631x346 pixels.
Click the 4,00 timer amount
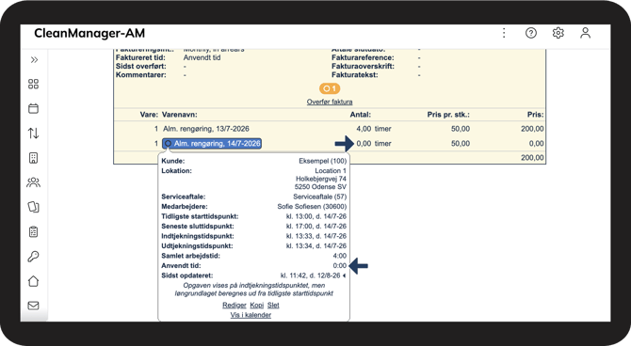click(x=374, y=129)
